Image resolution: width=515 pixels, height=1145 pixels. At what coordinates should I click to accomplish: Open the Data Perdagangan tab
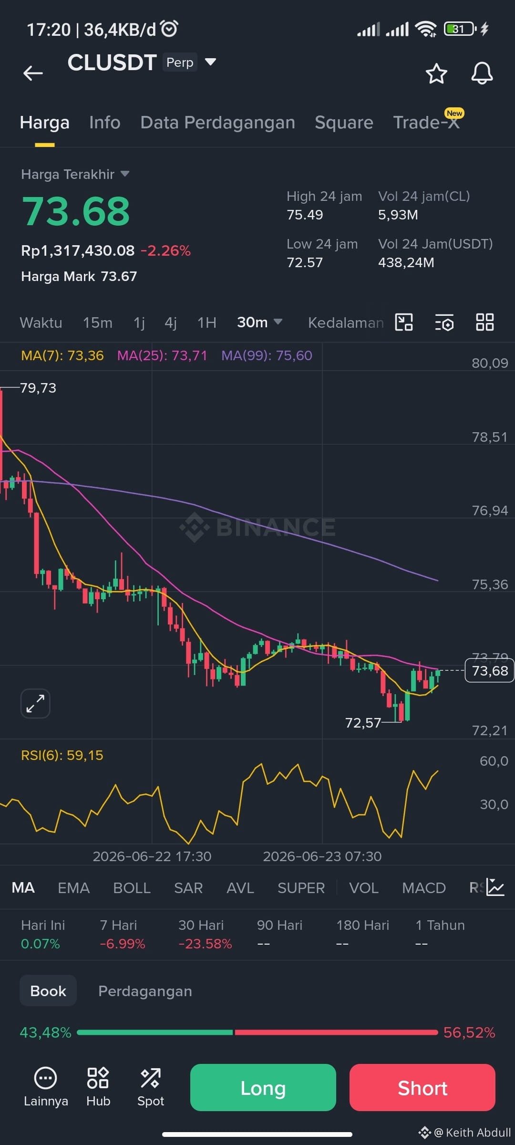tap(217, 123)
